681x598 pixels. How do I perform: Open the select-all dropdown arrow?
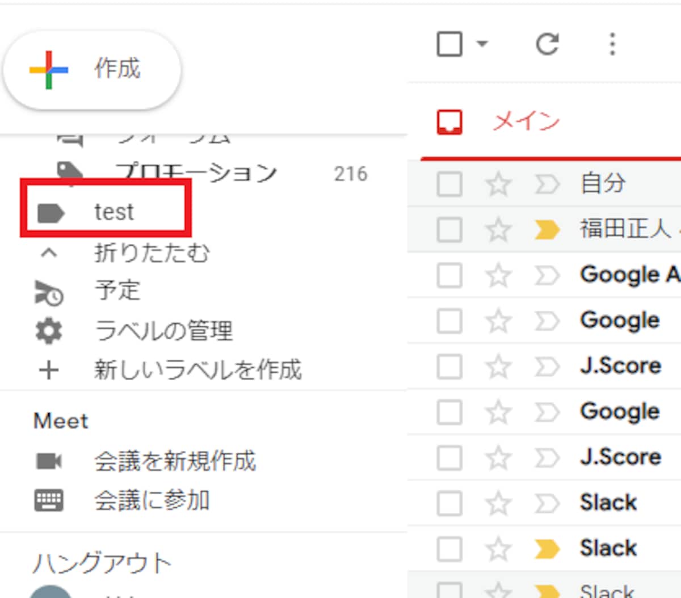pos(482,43)
